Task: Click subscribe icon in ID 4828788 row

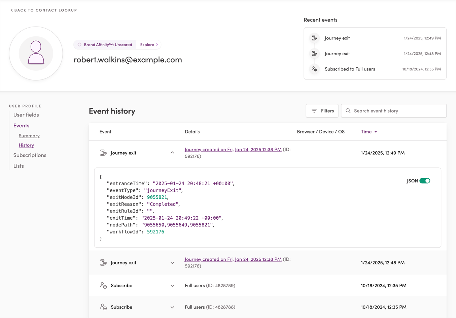Action: pyautogui.click(x=103, y=307)
